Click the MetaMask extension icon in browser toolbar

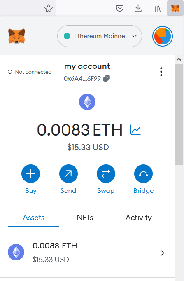[175, 8]
